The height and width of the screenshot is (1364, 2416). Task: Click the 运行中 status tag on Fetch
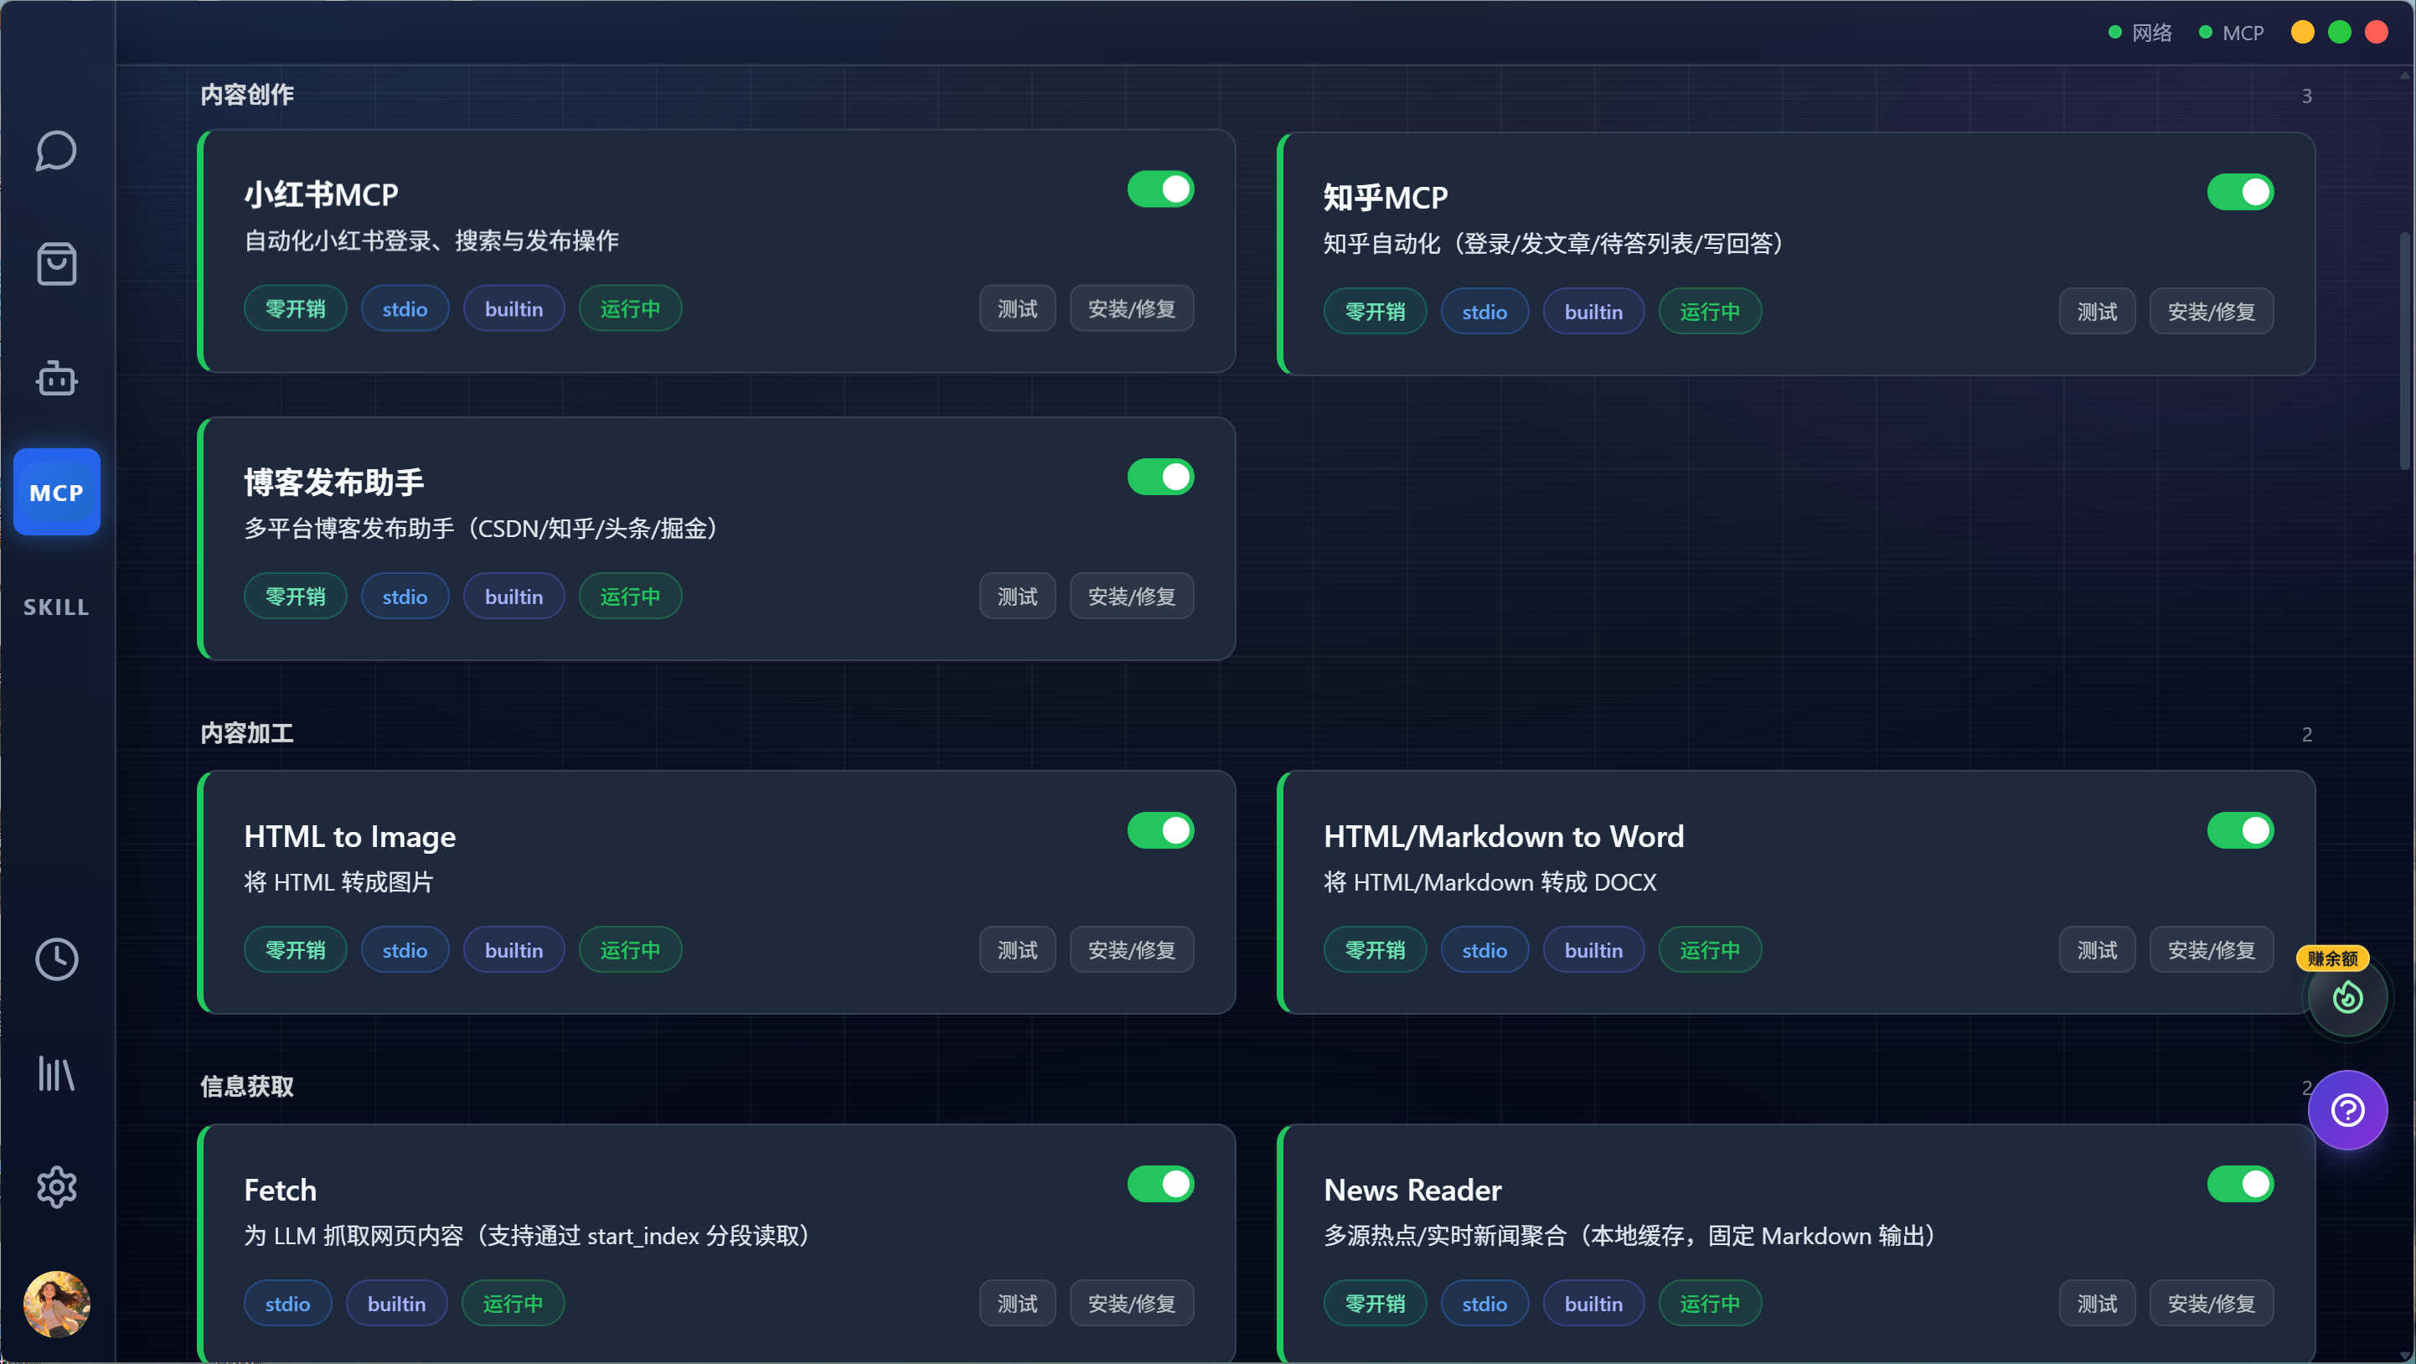(x=512, y=1304)
